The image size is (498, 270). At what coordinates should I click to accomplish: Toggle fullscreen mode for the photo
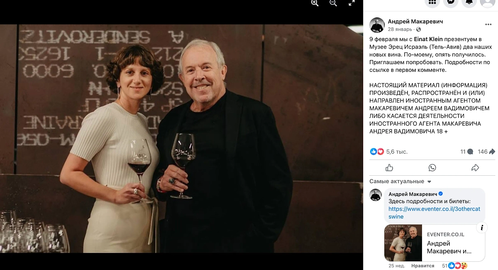pyautogui.click(x=352, y=3)
